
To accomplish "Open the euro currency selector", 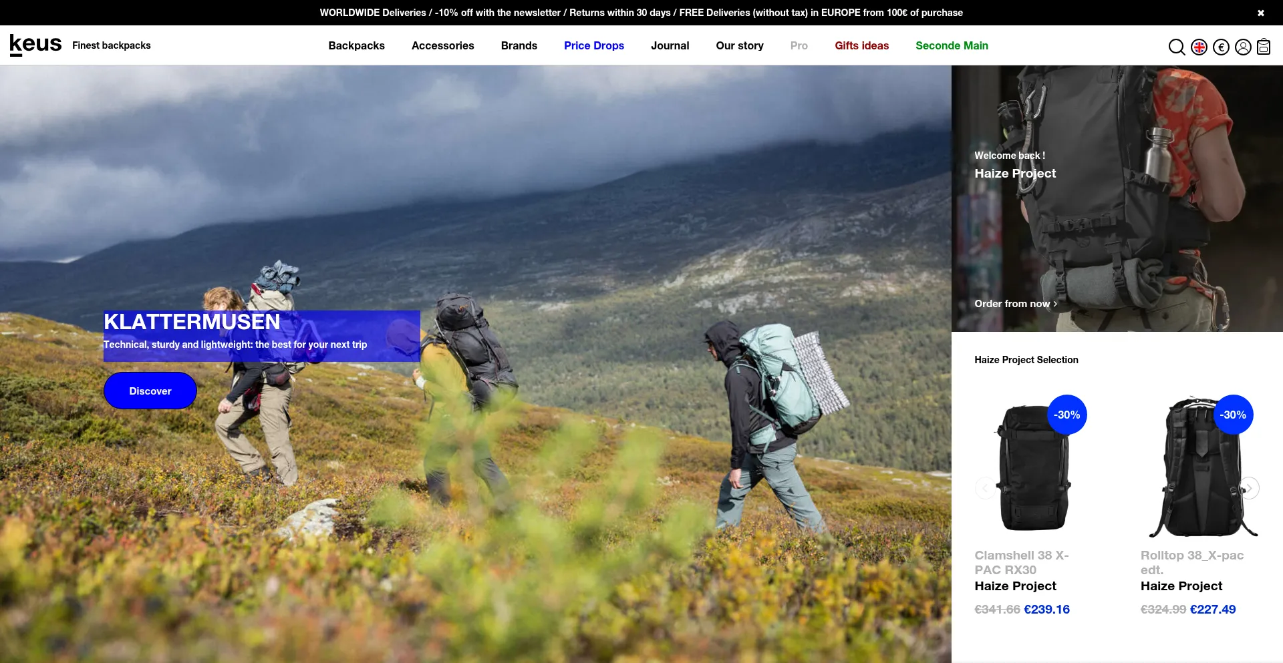I will point(1221,47).
